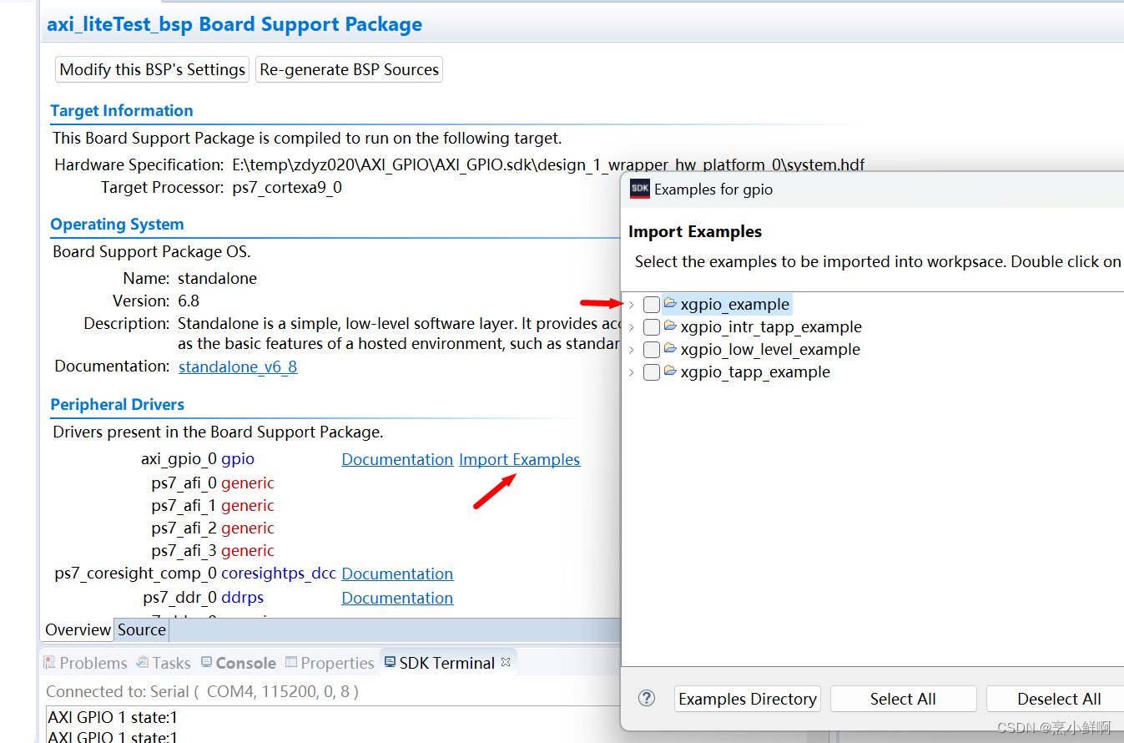Click the Connected to Serial COM4 status text
1124x743 pixels.
coord(203,692)
